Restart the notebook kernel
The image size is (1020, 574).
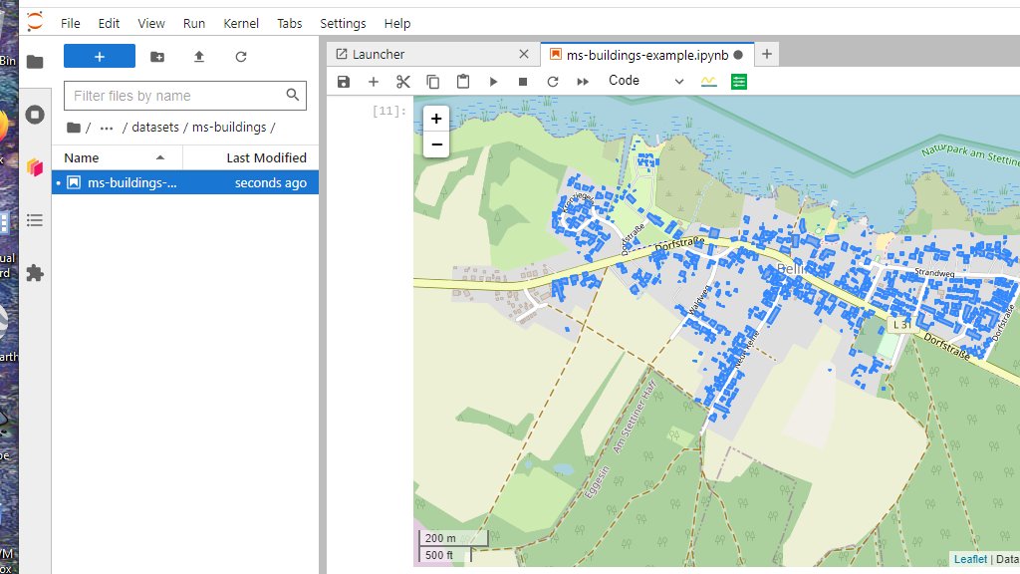tap(552, 81)
